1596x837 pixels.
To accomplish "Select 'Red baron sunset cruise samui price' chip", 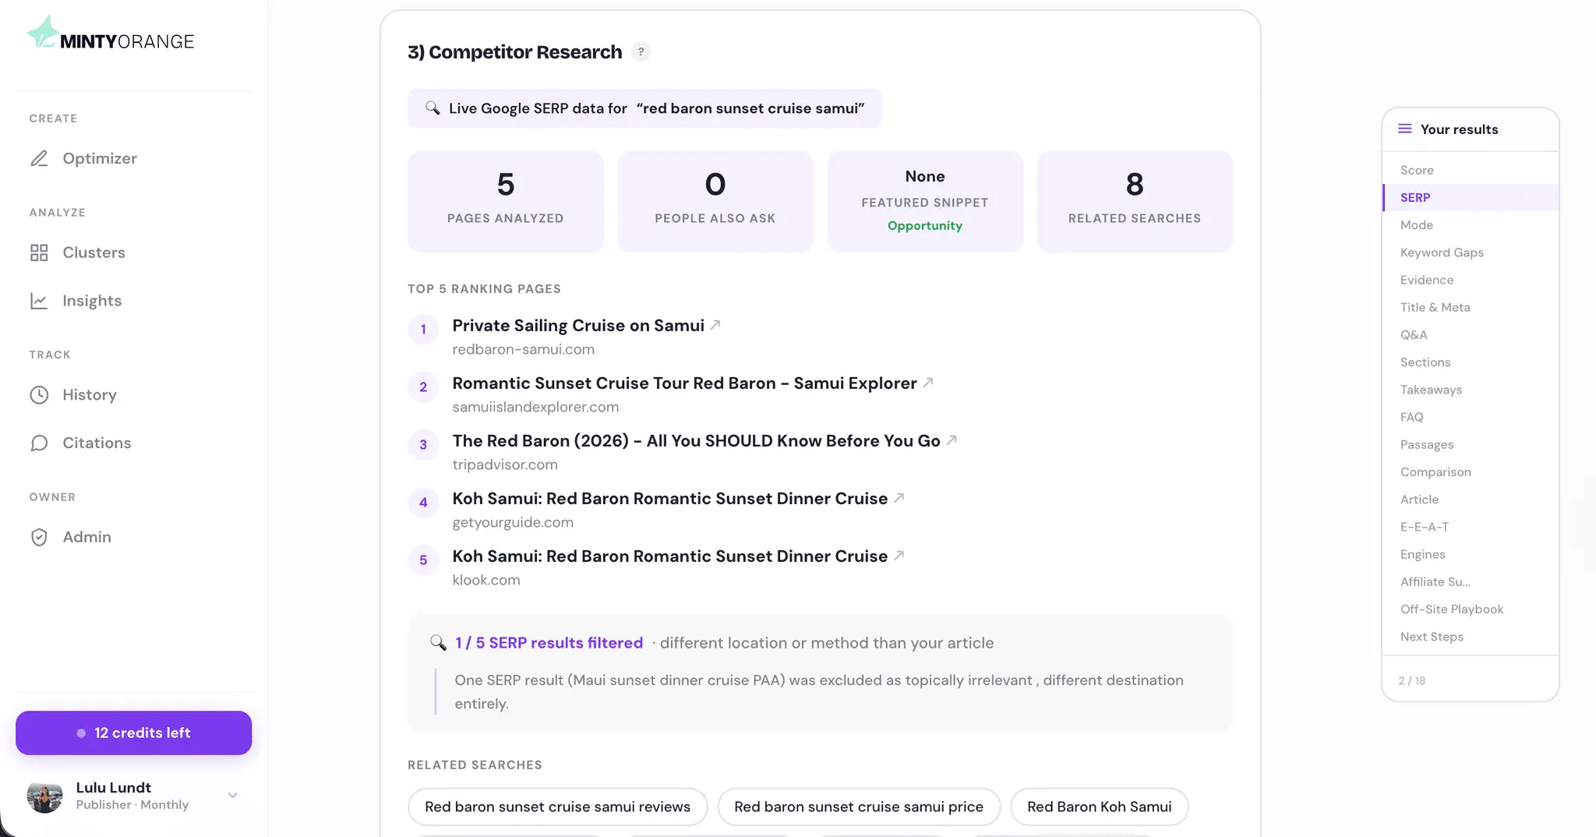I will pos(859,807).
